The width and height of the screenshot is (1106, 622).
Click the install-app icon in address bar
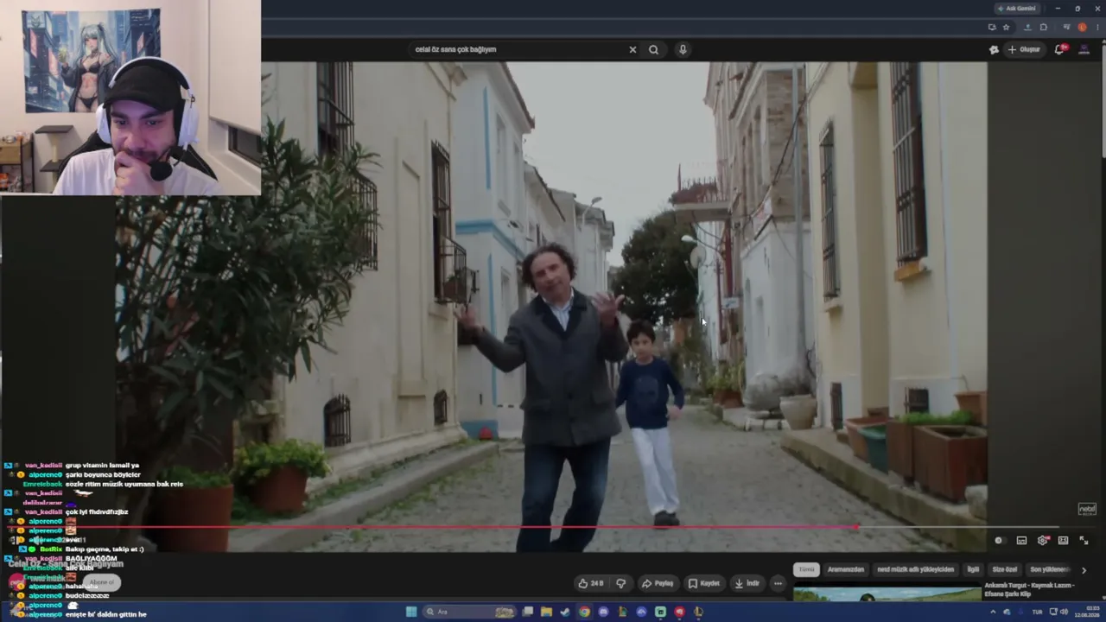pyautogui.click(x=992, y=27)
